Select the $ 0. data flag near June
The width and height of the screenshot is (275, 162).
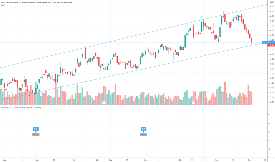pos(36,129)
